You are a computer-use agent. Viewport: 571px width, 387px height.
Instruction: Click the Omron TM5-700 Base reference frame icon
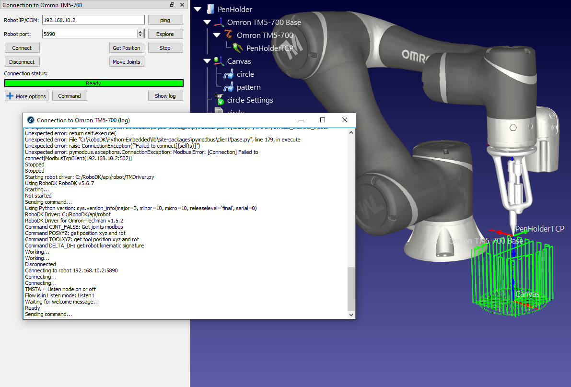click(219, 22)
